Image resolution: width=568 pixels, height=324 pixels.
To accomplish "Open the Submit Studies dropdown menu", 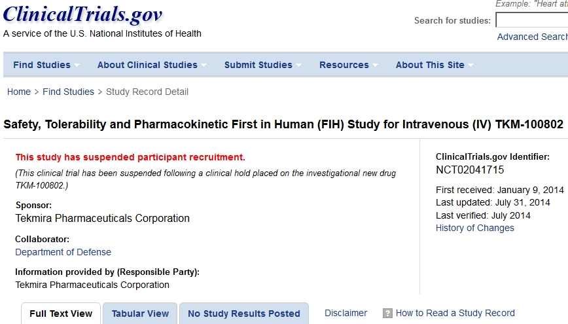I will pos(263,65).
